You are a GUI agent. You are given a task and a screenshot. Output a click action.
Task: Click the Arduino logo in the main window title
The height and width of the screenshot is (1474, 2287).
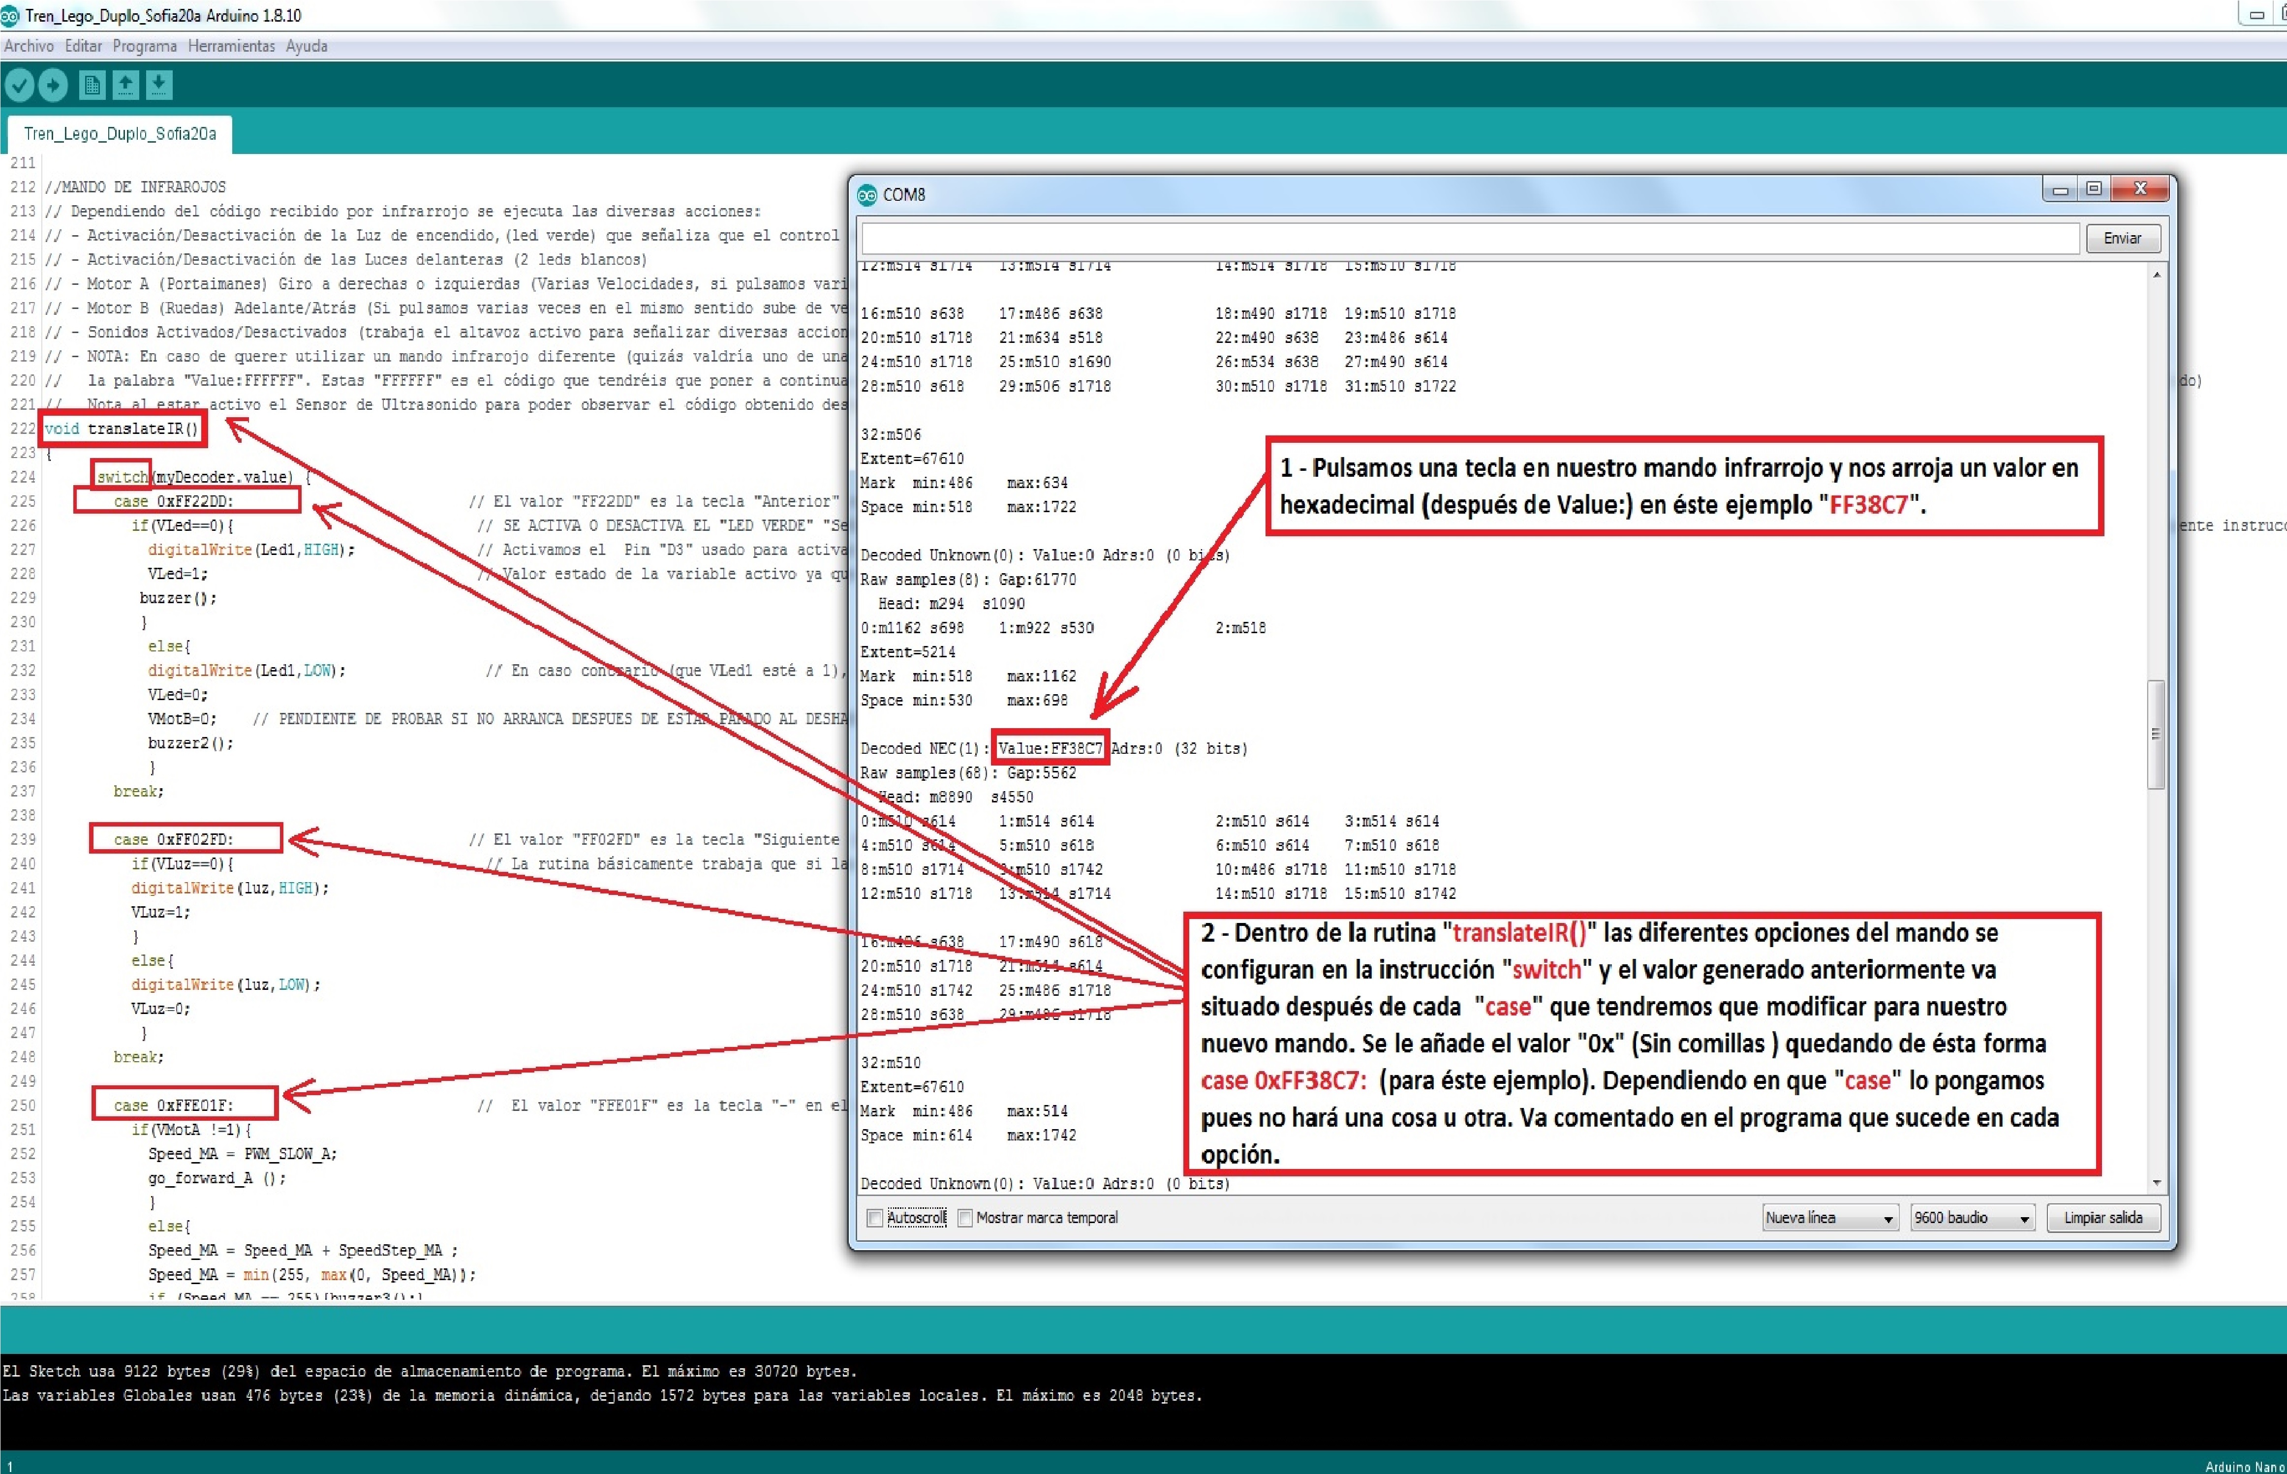(9, 15)
